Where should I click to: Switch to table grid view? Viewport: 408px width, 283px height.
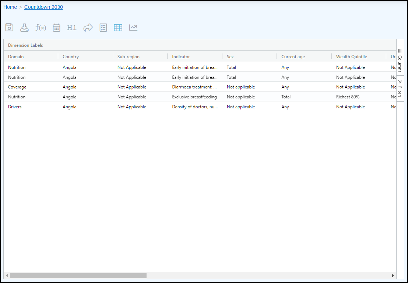[x=118, y=28]
